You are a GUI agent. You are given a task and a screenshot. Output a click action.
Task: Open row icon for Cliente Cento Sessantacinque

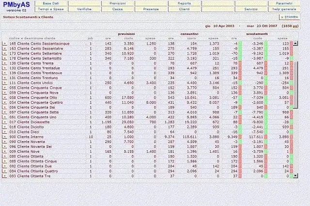[x=4, y=44]
